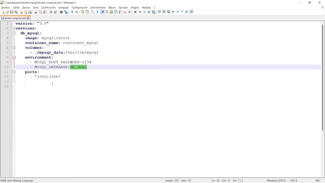Toggle synchronized vertical scrolling icon

point(82,12)
